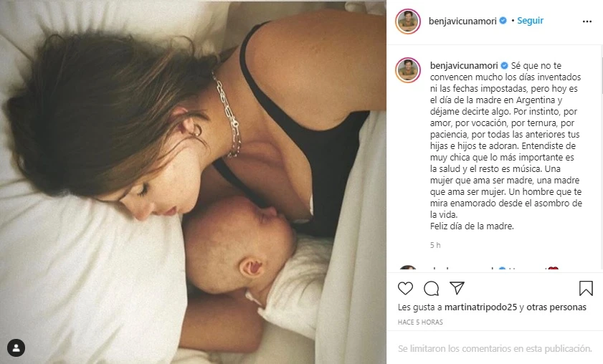Image resolution: width=603 pixels, height=364 pixels.
Task: Open the first commenter's avatar below caption
Action: 408,268
